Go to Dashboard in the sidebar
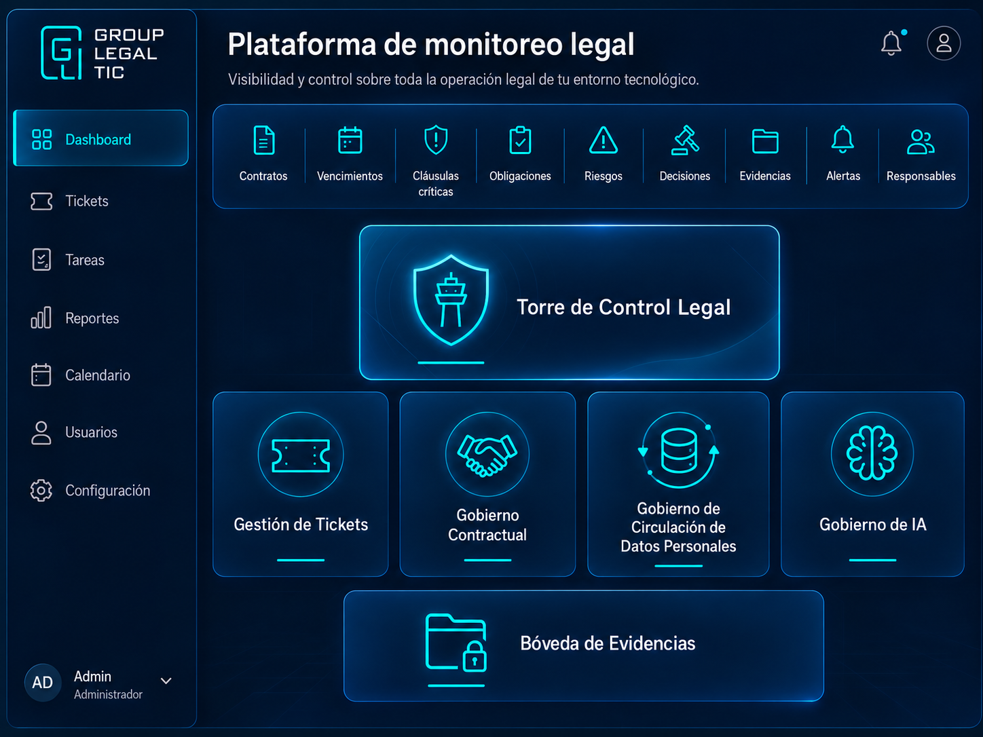This screenshot has width=983, height=737. click(101, 138)
